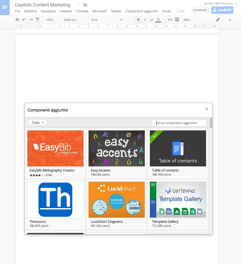Star the document Capitolo Content Marketing

coord(78,5)
